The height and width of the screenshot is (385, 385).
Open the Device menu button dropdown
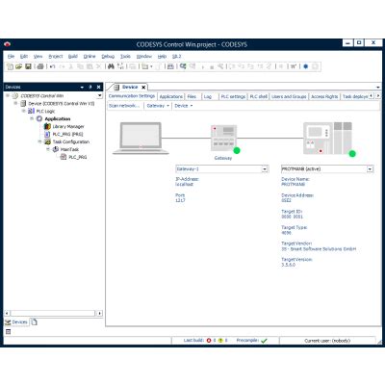[184, 106]
